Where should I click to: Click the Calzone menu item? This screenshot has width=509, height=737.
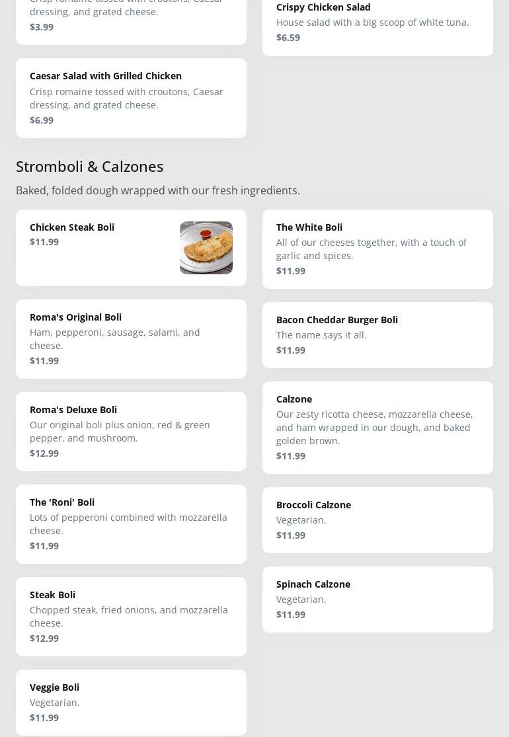pos(377,428)
